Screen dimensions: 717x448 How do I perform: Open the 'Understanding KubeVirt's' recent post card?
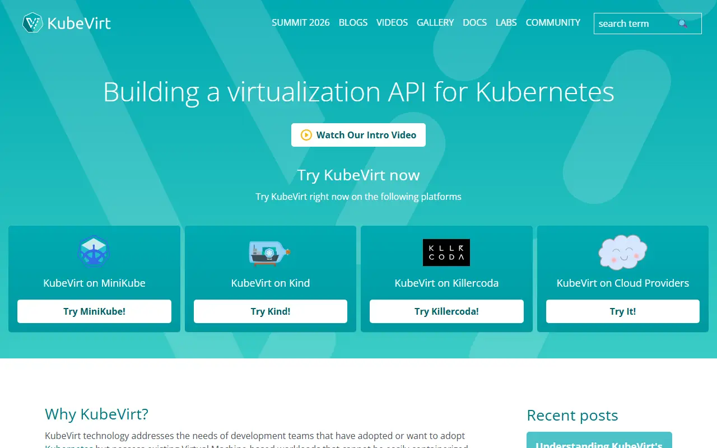(x=599, y=440)
